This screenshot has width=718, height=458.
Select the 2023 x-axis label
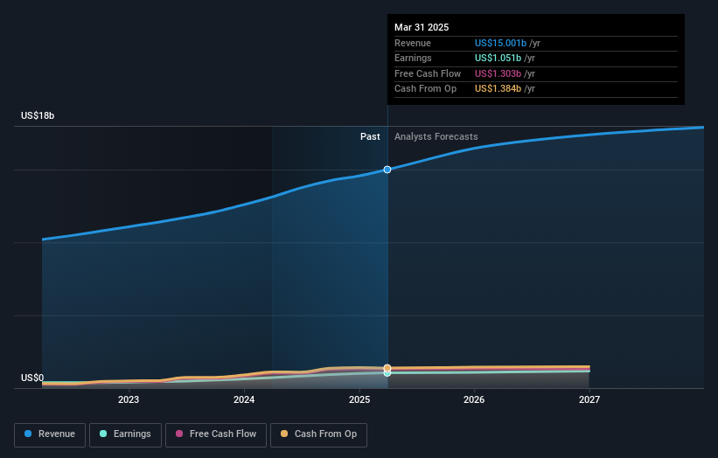129,400
